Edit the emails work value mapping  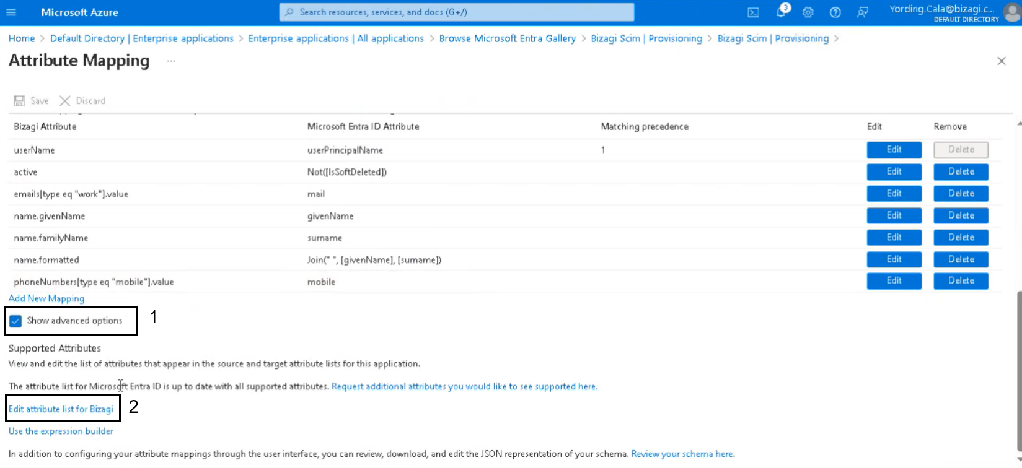[894, 194]
